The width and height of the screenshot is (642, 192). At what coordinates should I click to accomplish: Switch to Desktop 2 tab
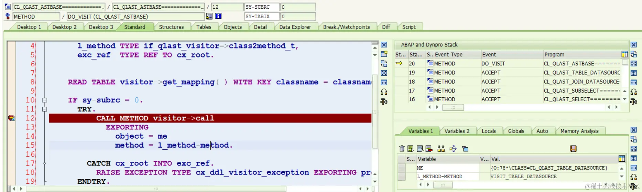click(64, 27)
